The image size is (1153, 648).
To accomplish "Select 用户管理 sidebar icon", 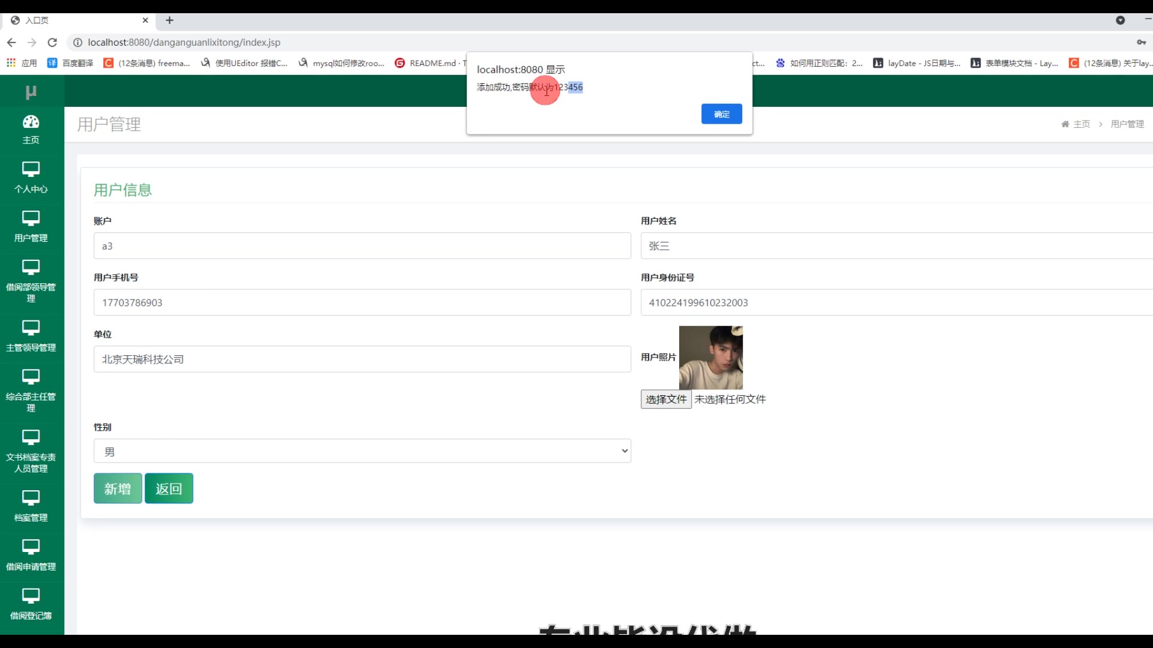I will (x=31, y=219).
